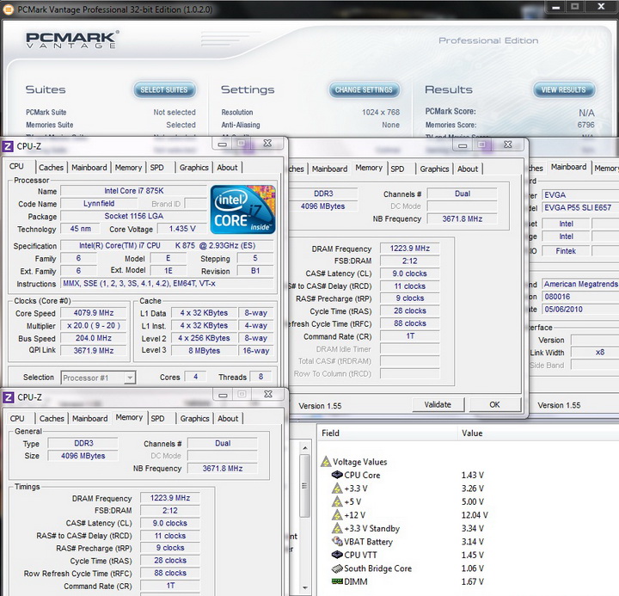Open Graphics tab in middle CPU-Z memory window
This screenshot has height=596, width=619.
pyautogui.click(x=434, y=169)
